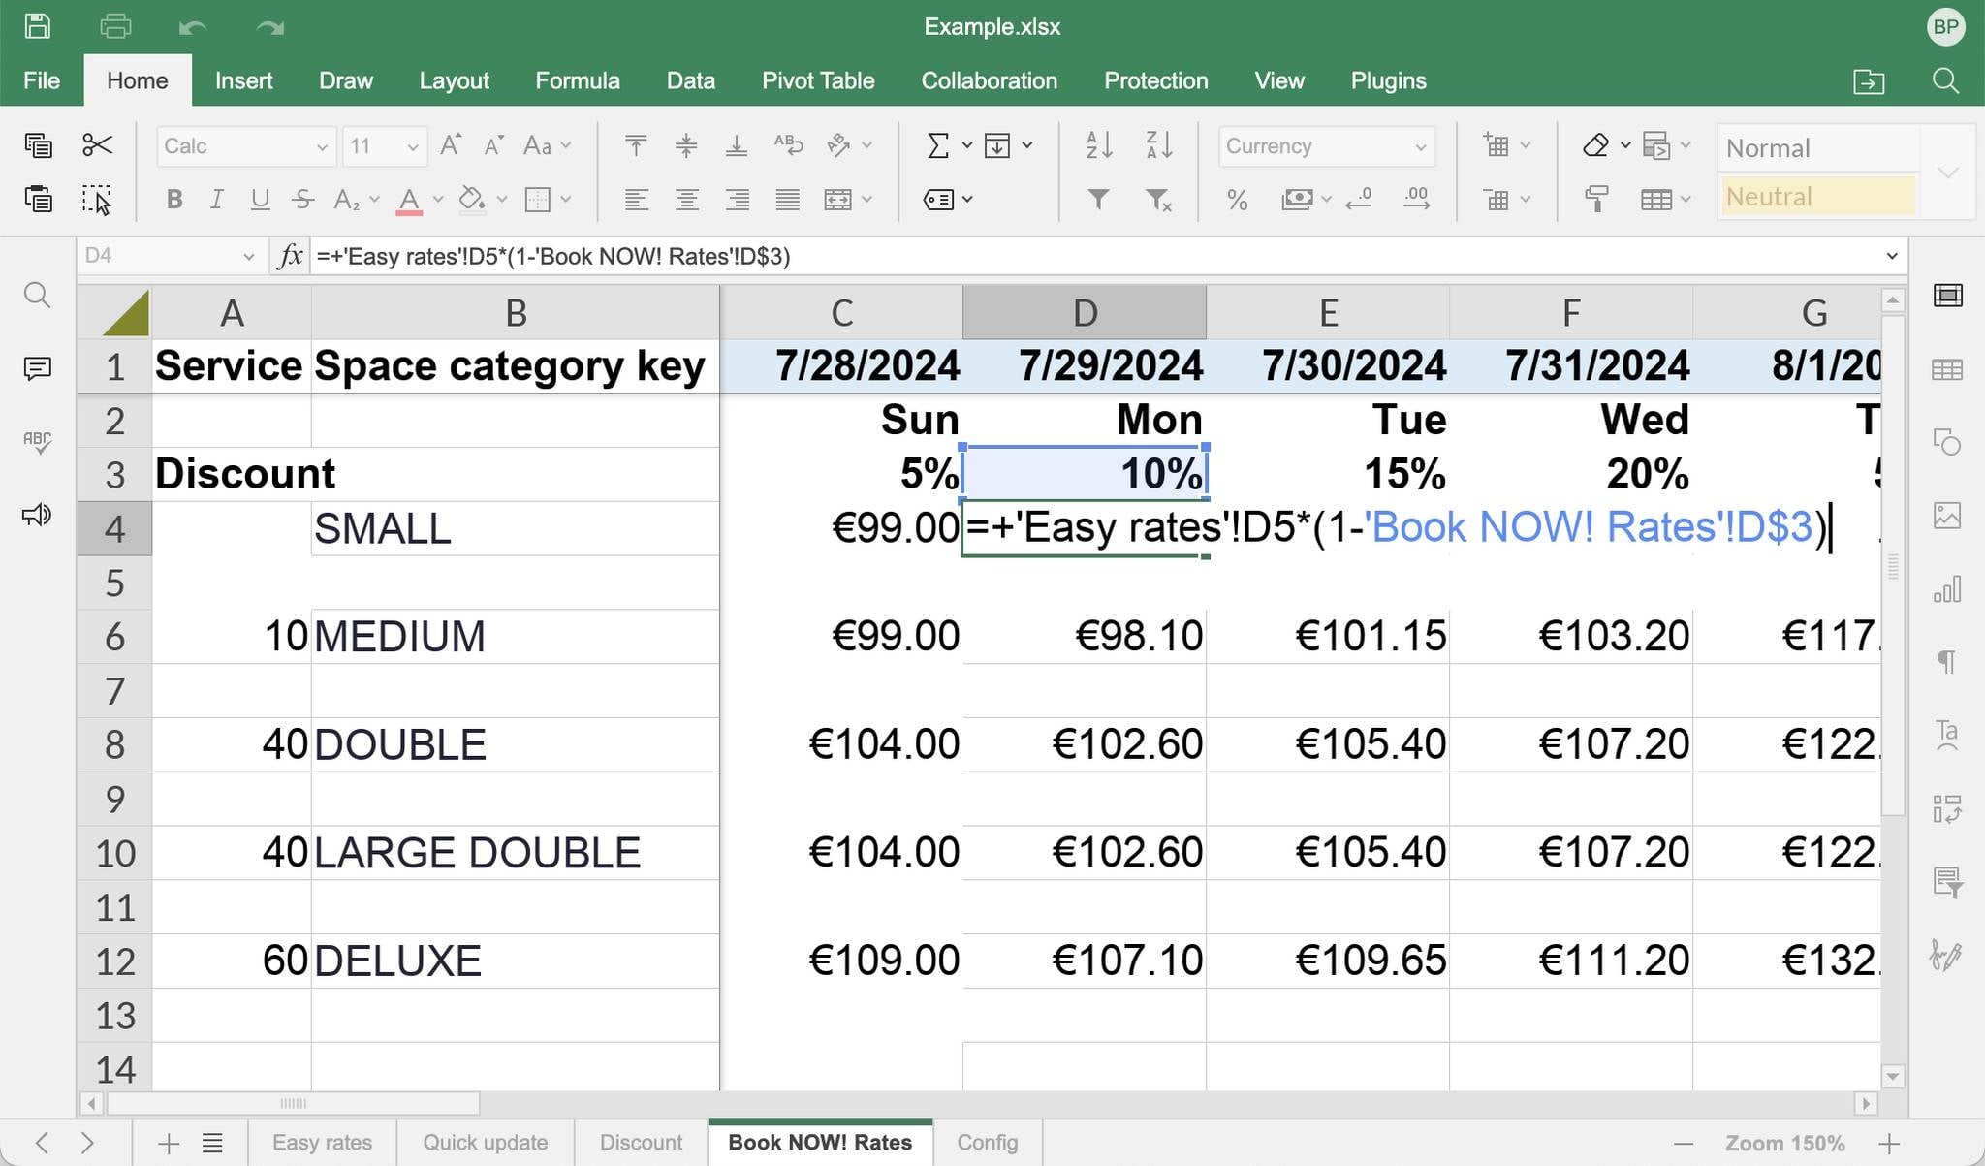Select the Pivot table settings icon
This screenshot has width=1985, height=1166.
[x=1948, y=809]
